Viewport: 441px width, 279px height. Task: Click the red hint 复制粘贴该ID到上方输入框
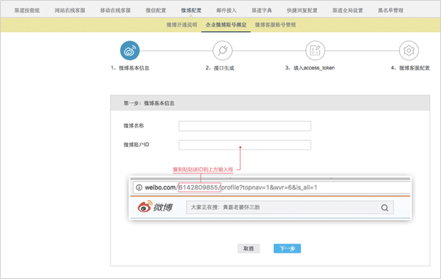coord(203,169)
